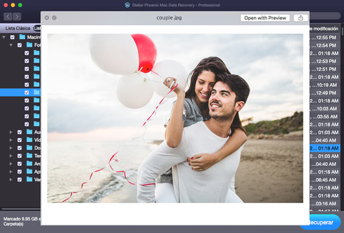The width and height of the screenshot is (344, 233).
Task: Click the Stellar Phoenix logo in the title bar
Action: tap(127, 5)
